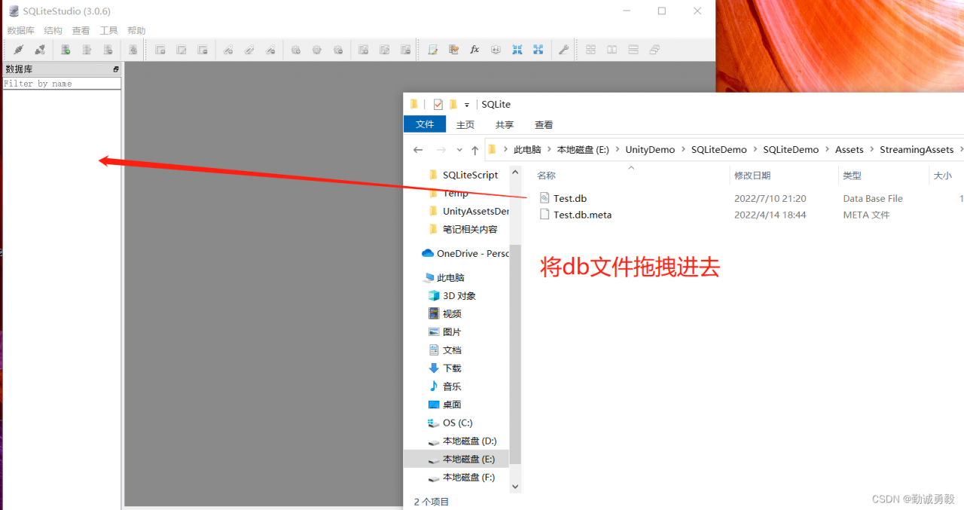
Task: Sort by 类型 column header
Action: point(852,176)
